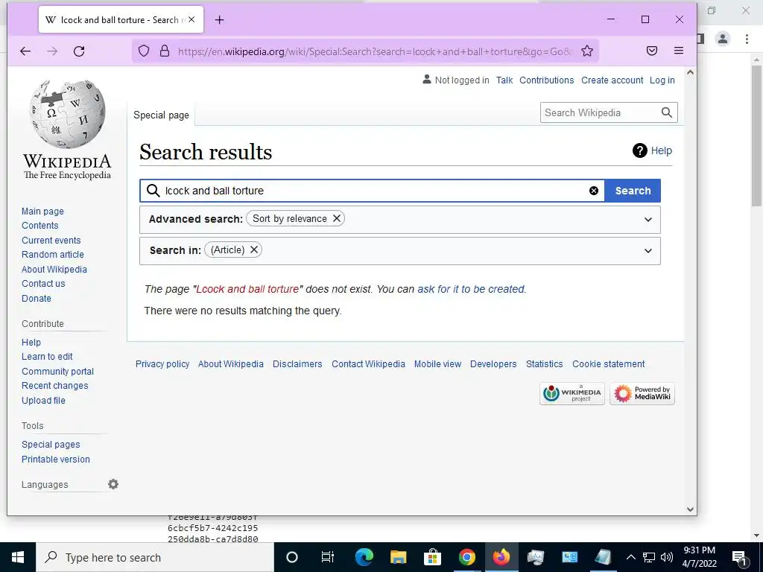Remove the 'Sort by relevance' tag
Image resolution: width=763 pixels, height=572 pixels.
pos(336,218)
